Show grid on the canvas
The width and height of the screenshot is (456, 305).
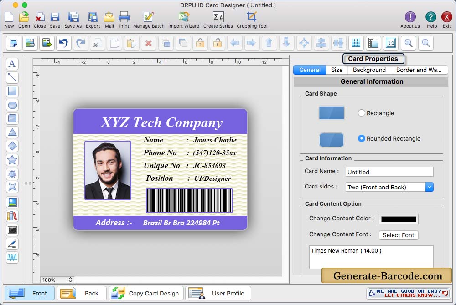(x=356, y=43)
